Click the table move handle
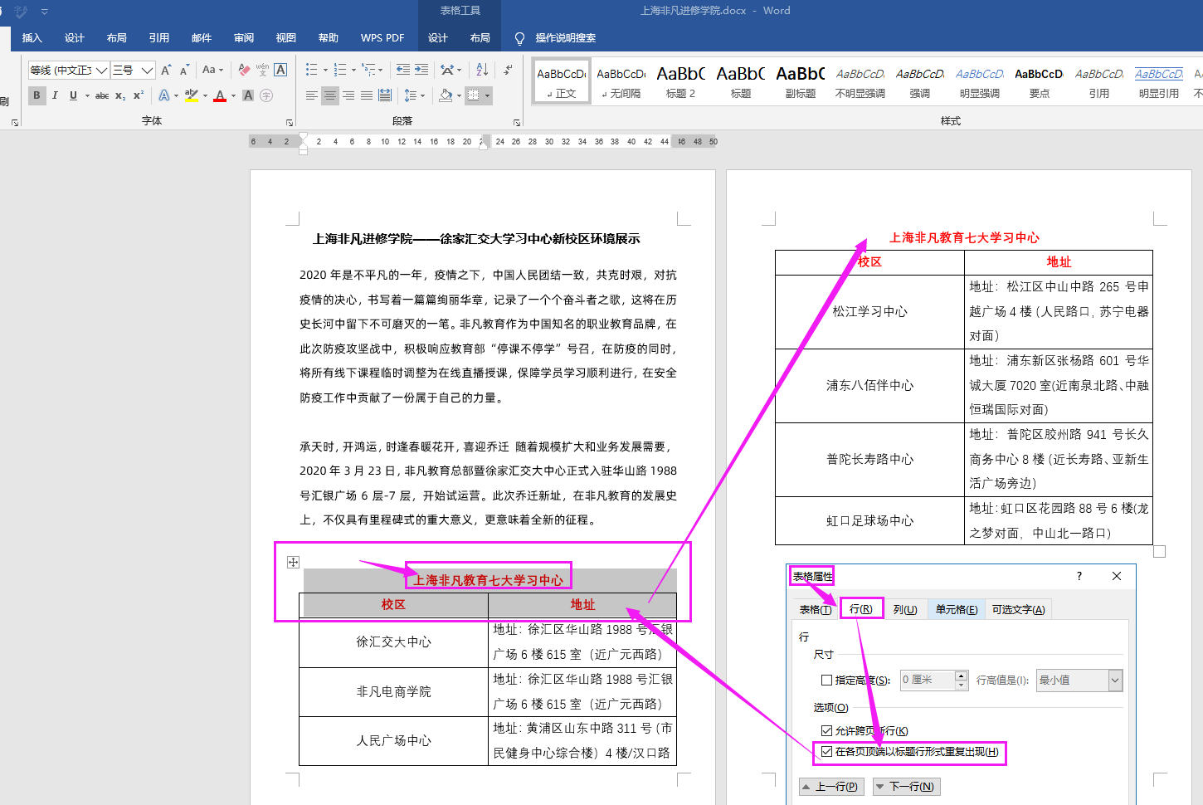This screenshot has width=1203, height=805. [293, 562]
